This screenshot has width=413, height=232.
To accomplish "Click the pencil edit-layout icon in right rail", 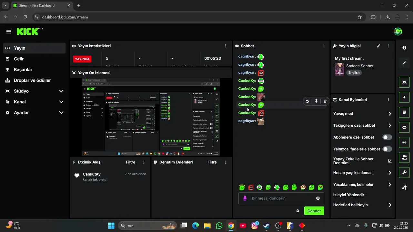I will click(x=404, y=63).
